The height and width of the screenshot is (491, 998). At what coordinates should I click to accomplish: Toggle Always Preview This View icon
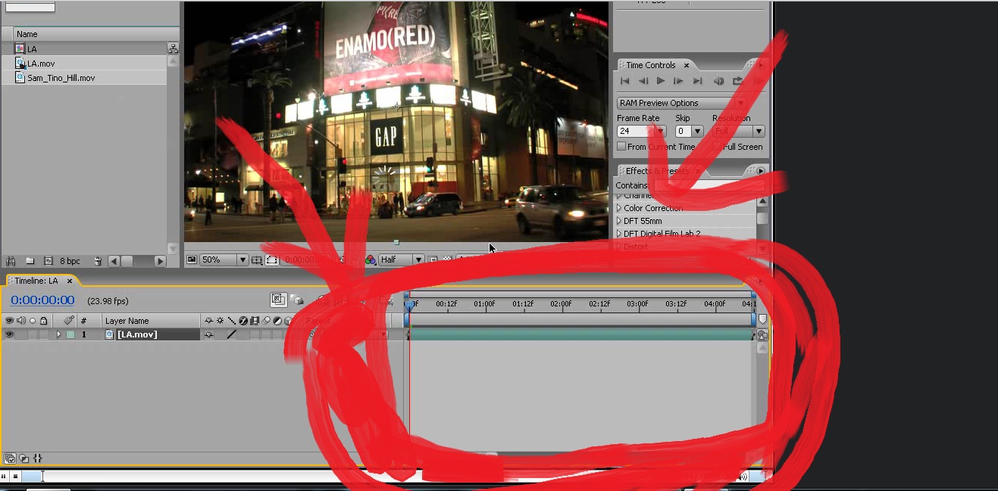(192, 259)
